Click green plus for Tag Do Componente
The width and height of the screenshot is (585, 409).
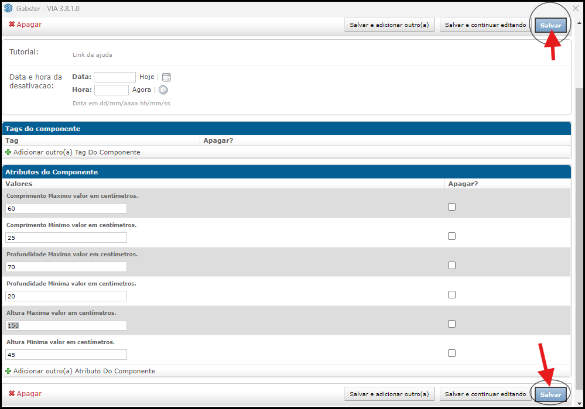pos(8,152)
